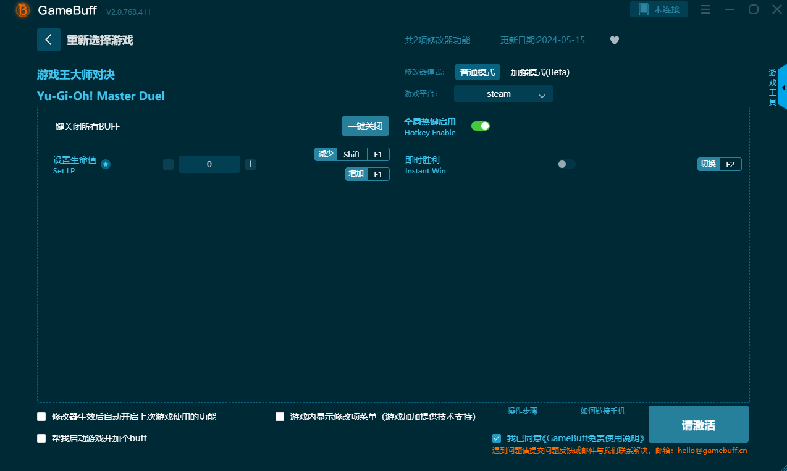Select 普通模式 mode tab
This screenshot has width=787, height=471.
point(478,72)
